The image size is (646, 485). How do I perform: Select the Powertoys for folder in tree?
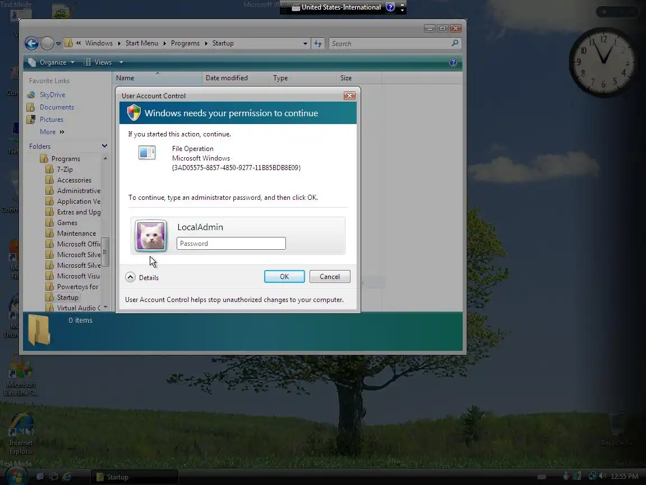coord(72,287)
